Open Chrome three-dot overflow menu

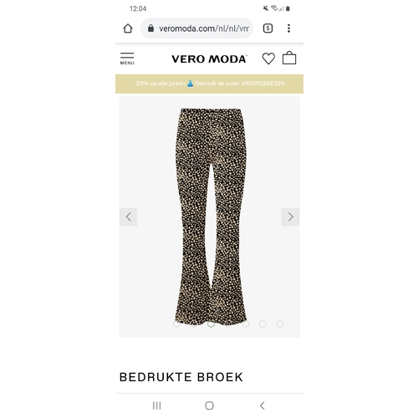pos(288,28)
